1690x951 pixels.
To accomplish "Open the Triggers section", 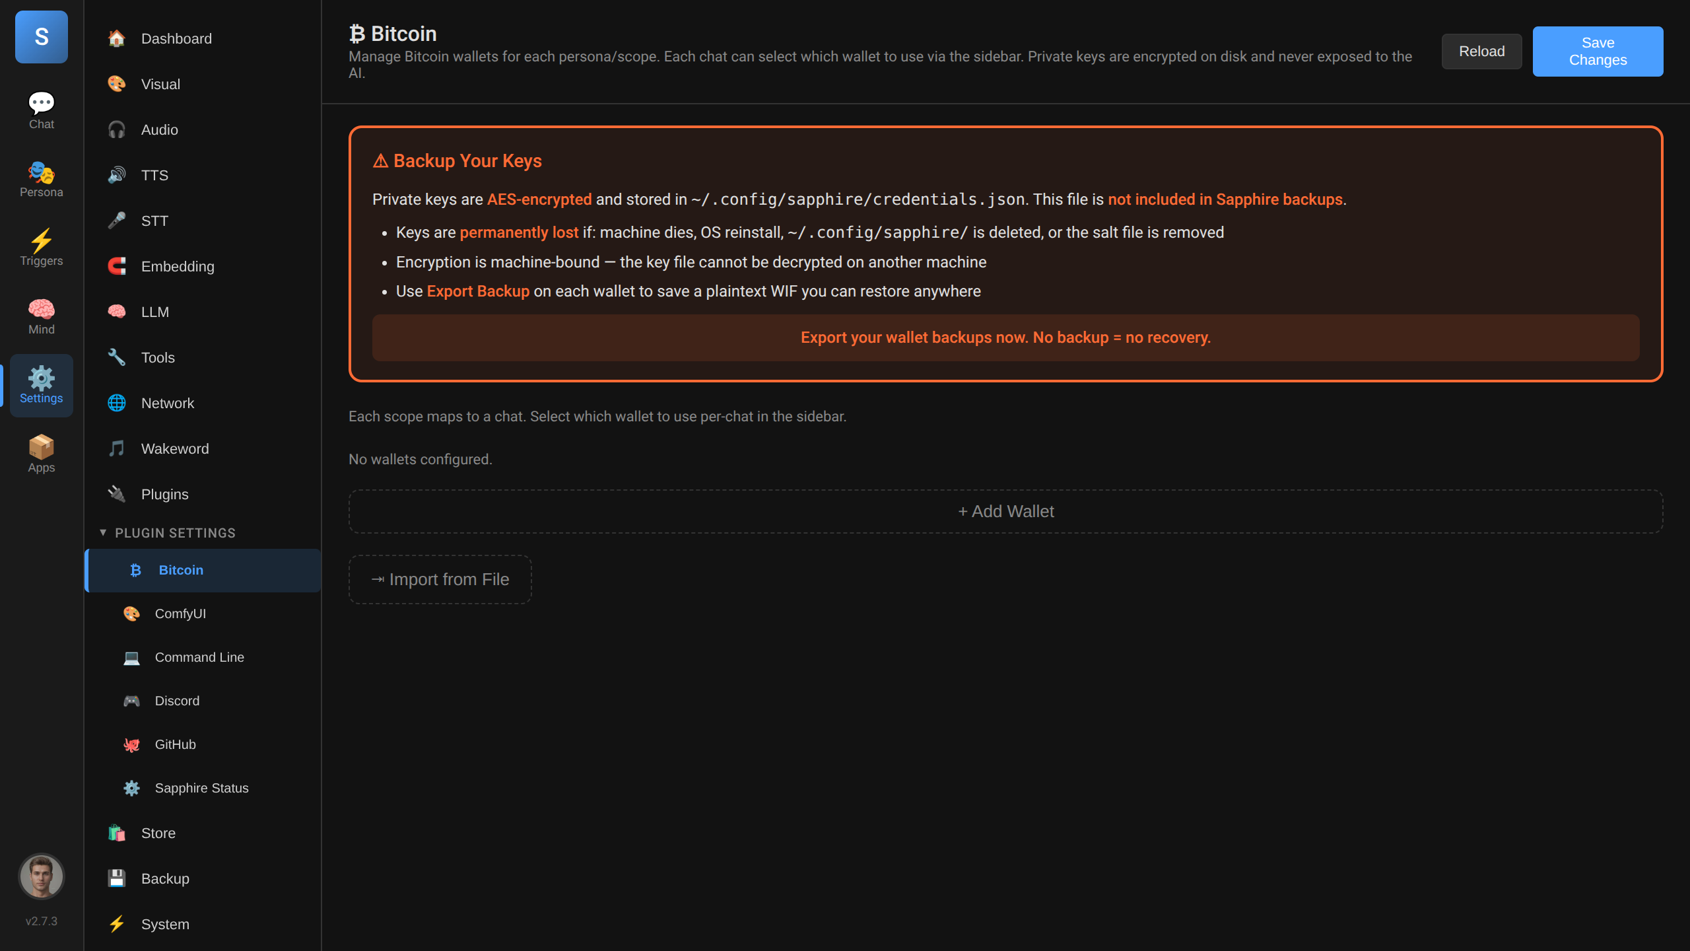I will point(42,248).
